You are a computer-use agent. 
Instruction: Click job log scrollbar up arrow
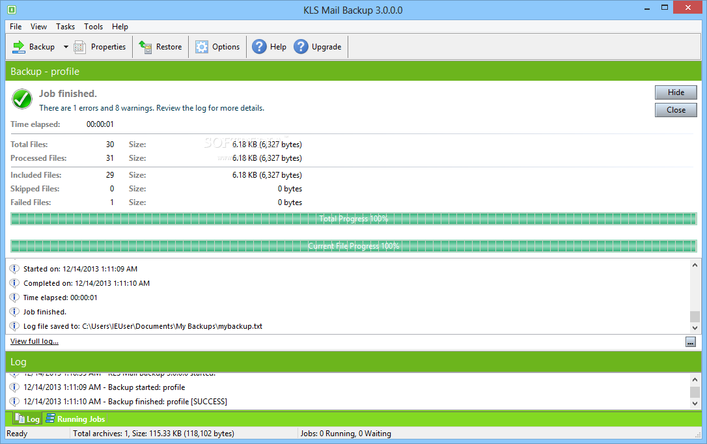(x=695, y=265)
